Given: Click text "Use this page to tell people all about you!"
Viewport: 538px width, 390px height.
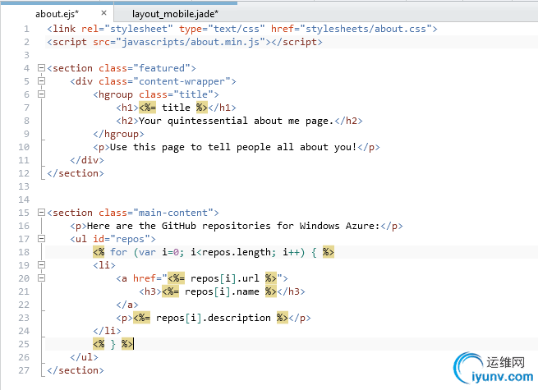Looking at the screenshot, I should (x=233, y=147).
